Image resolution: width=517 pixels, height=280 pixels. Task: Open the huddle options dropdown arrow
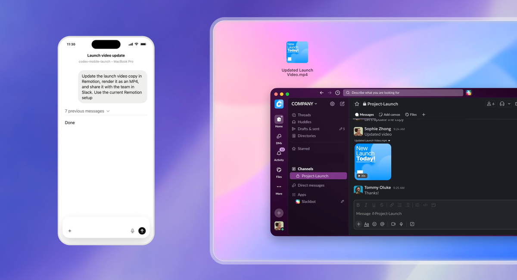(x=509, y=104)
